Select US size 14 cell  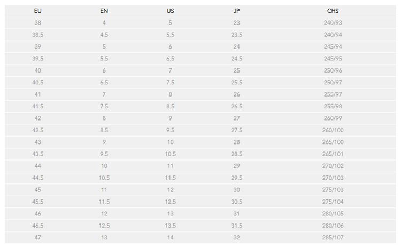point(171,237)
